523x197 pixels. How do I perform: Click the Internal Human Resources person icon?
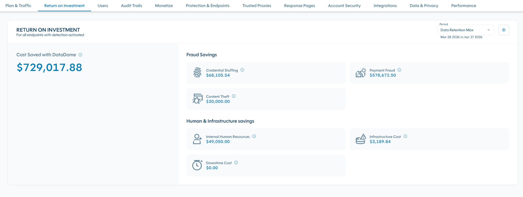click(x=197, y=139)
